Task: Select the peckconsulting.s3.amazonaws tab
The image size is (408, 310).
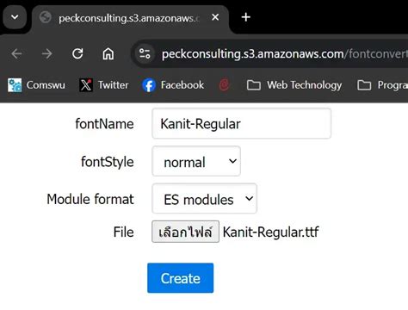Action: tap(129, 18)
